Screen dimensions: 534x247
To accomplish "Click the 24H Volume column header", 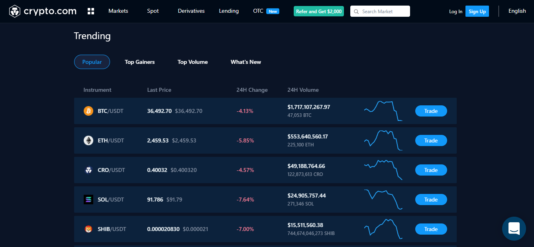I will [x=303, y=90].
